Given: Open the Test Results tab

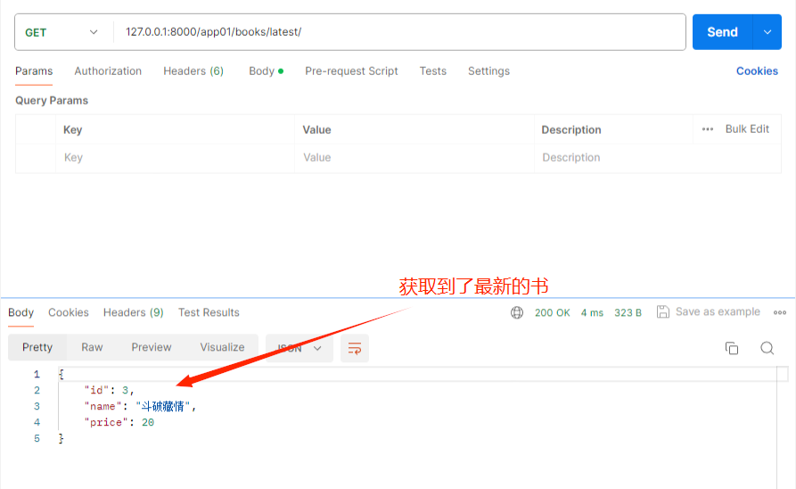Looking at the screenshot, I should coord(209,312).
